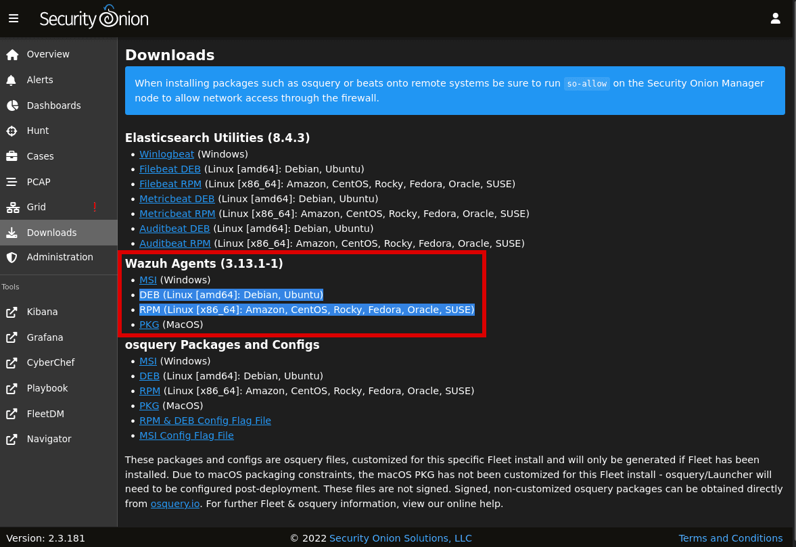Open the user account icon menu

coord(775,19)
